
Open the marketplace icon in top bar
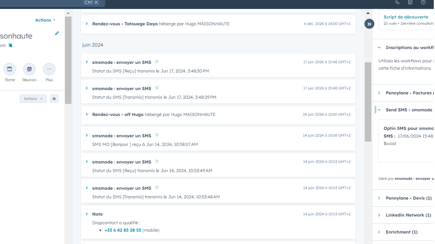[410, 2]
